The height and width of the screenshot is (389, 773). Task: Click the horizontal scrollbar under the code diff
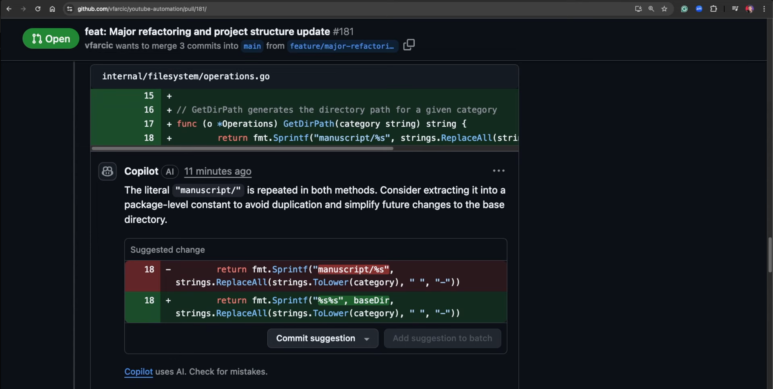pos(242,148)
